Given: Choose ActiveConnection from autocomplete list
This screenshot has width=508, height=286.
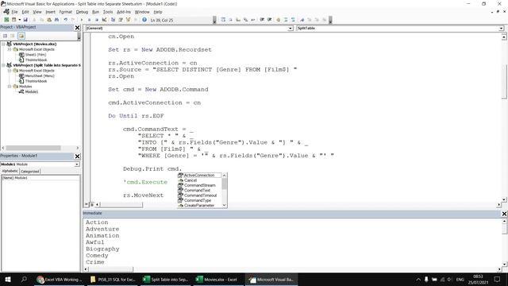Looking at the screenshot, I should (199, 175).
